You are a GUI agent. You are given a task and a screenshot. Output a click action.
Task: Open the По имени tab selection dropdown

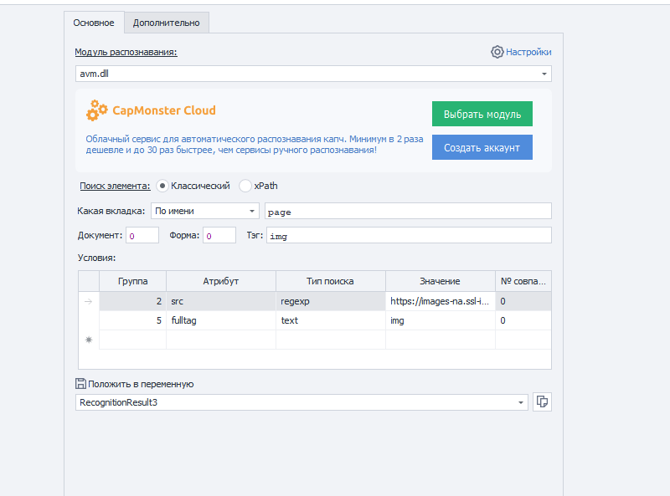tap(252, 211)
